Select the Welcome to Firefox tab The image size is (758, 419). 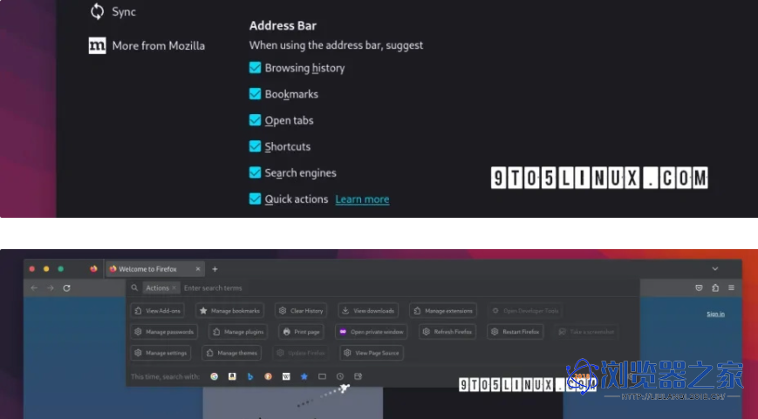(154, 269)
